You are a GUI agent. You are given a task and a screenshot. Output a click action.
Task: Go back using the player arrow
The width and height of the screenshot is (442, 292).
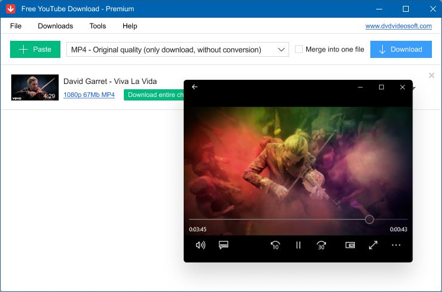coord(195,87)
